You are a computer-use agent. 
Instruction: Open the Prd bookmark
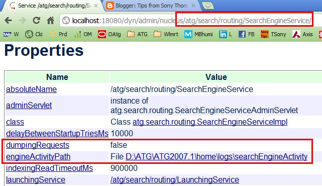click(x=58, y=34)
